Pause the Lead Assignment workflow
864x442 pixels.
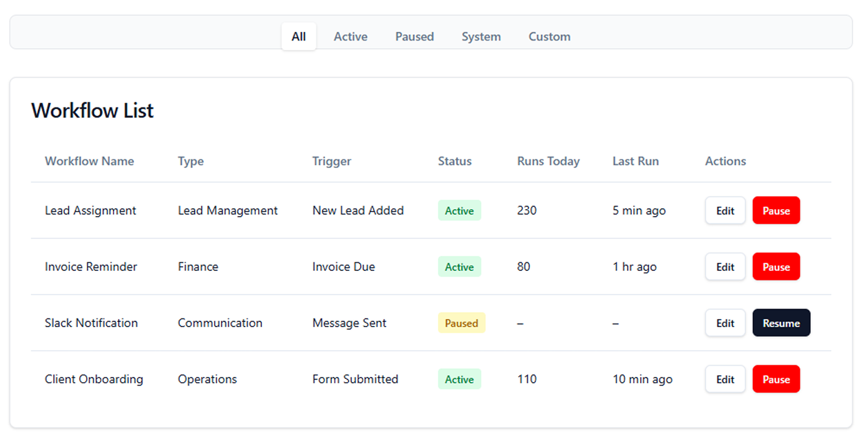point(776,211)
